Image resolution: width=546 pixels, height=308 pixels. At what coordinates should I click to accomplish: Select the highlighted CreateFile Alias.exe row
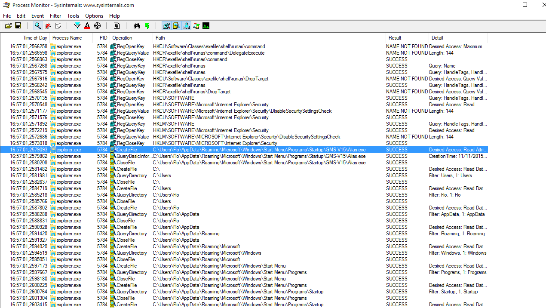click(259, 150)
